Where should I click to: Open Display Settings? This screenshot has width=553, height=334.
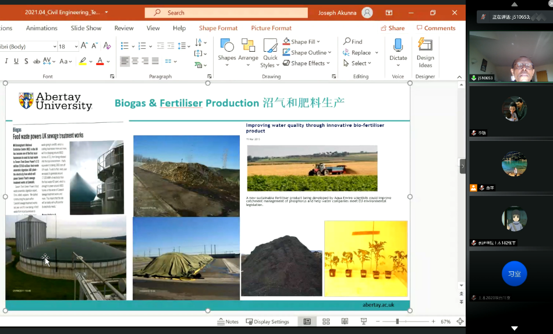click(267, 322)
